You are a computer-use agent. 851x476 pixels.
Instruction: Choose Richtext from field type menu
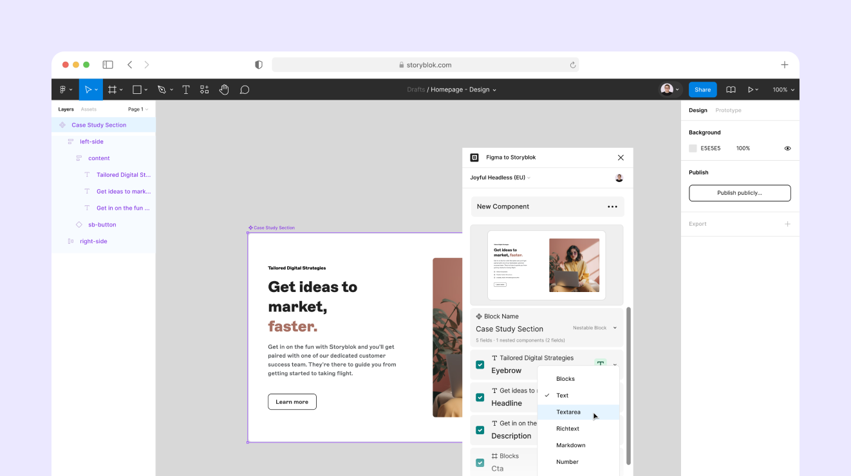[578, 429]
